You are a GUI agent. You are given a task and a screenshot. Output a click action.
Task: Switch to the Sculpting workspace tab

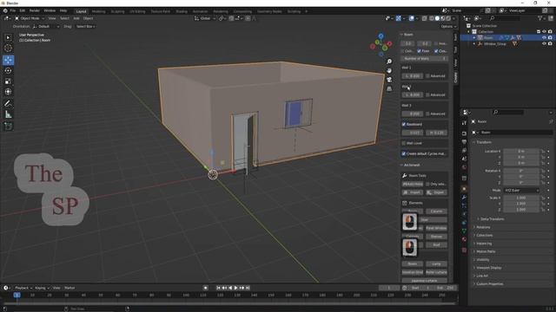[x=117, y=11]
